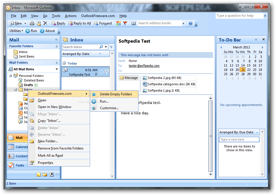Collapse the Favorite Folders section
Viewport: 276px width, 195px height.
pyautogui.click(x=57, y=46)
